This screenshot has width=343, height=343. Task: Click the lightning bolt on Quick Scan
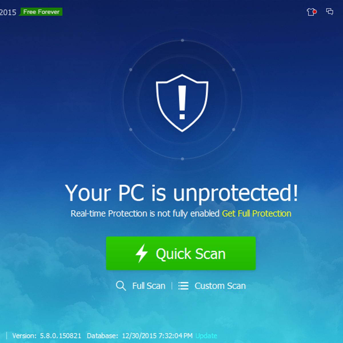[141, 253]
